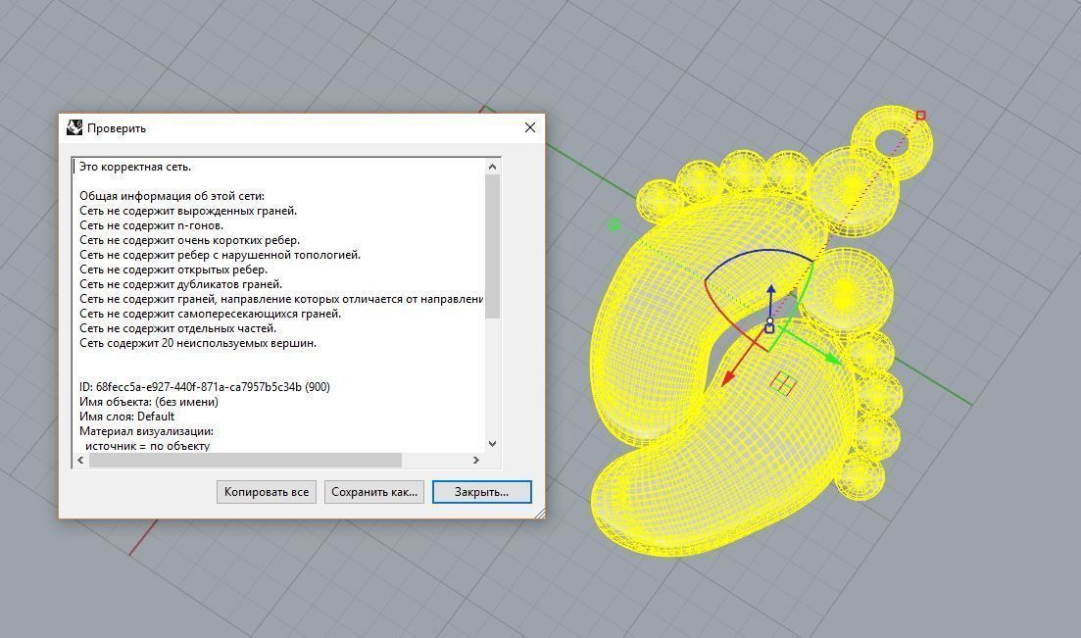Click the Сохранить как... button
1081x638 pixels.
[374, 492]
